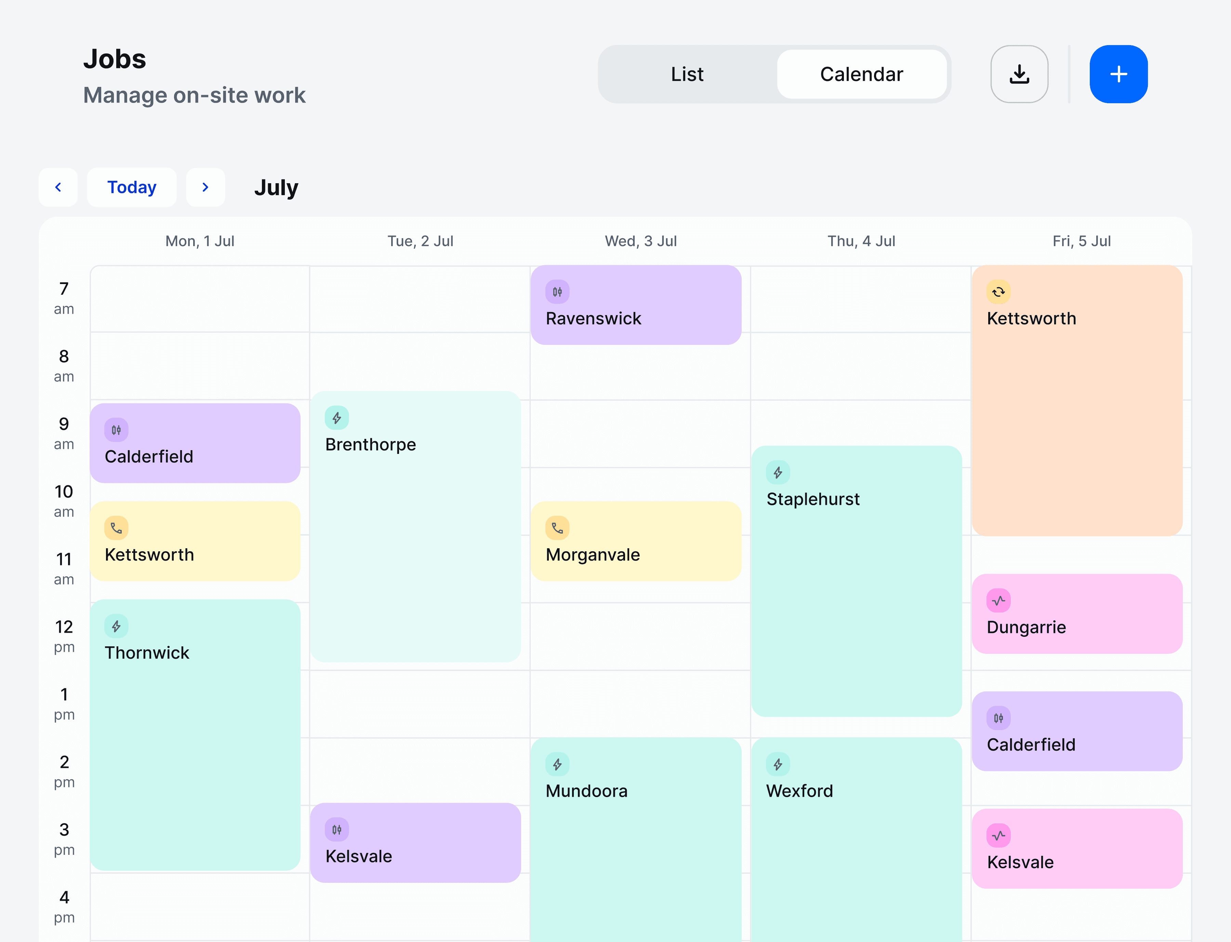Click the lightning icon on Staplehurst job

[778, 473]
